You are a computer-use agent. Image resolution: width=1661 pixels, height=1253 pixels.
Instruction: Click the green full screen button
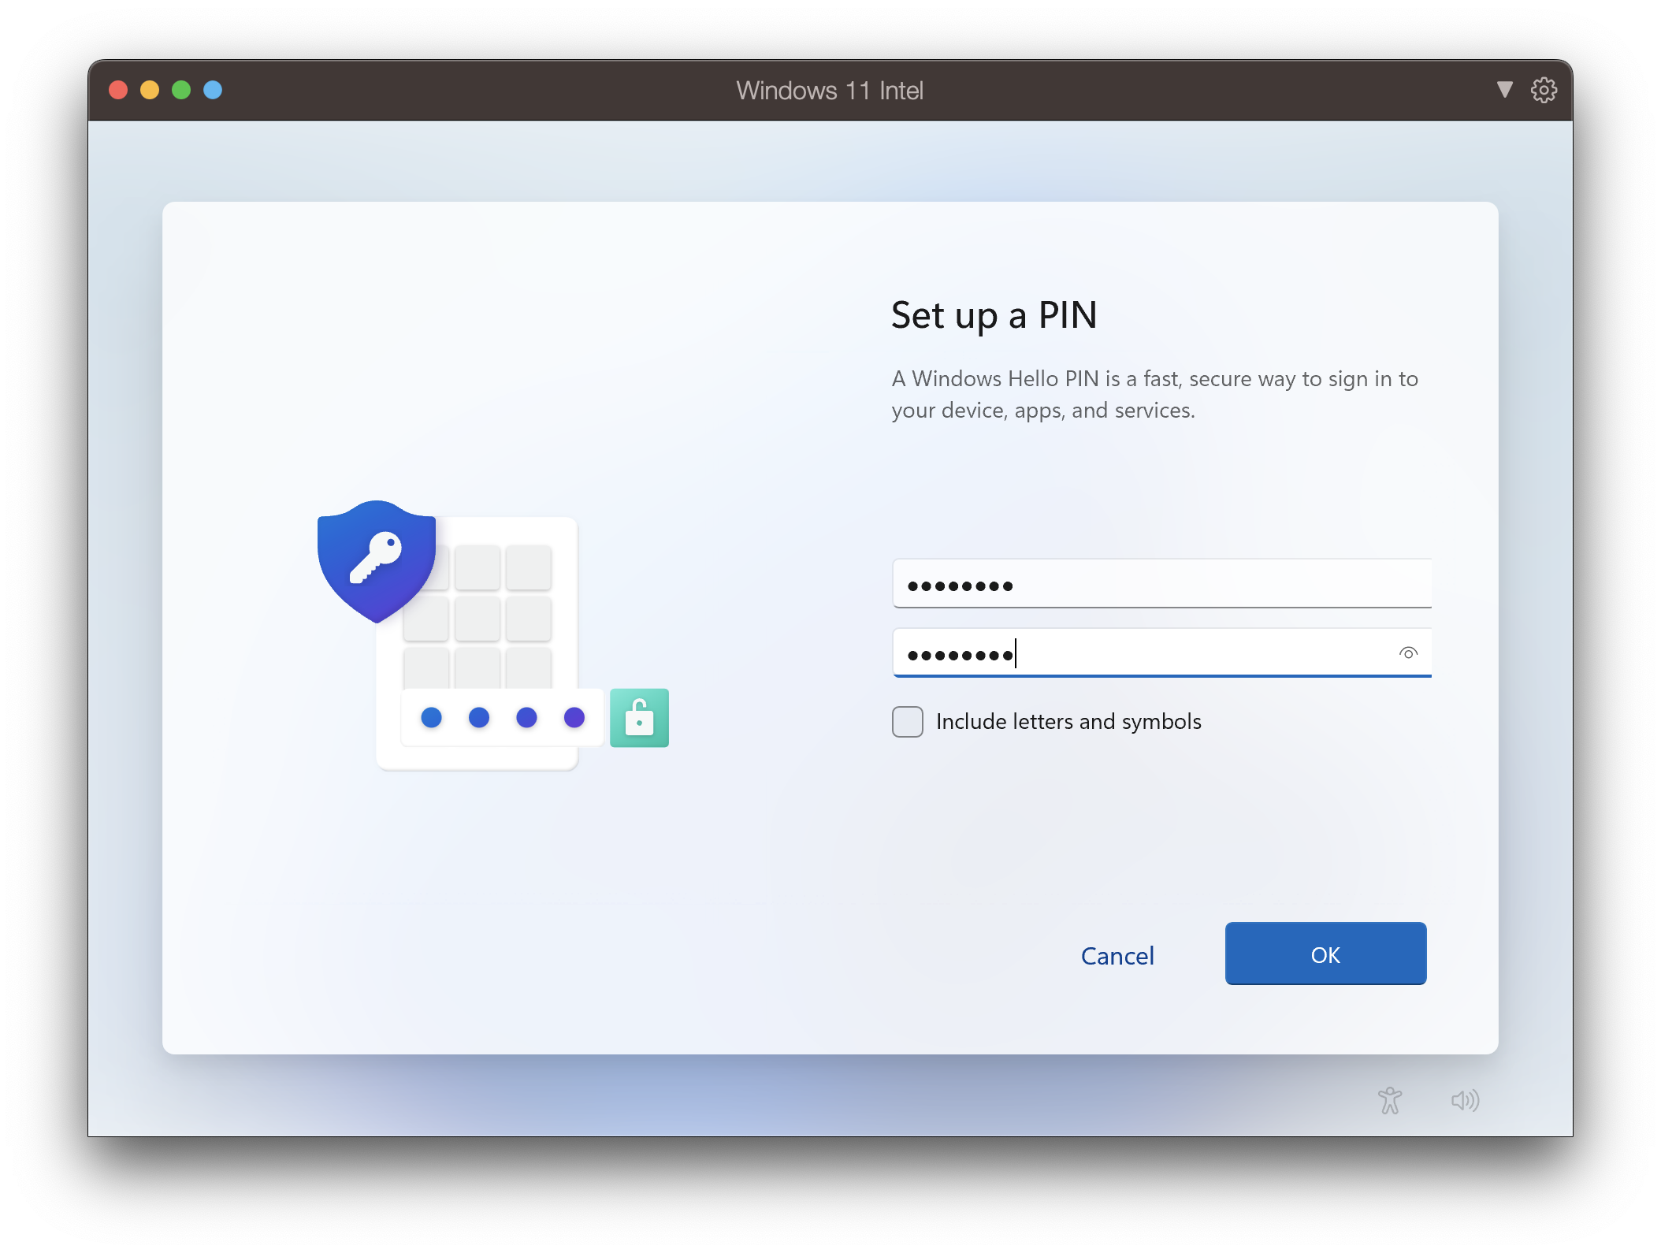coord(181,90)
